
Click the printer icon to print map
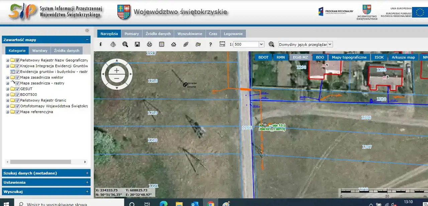tap(149, 44)
